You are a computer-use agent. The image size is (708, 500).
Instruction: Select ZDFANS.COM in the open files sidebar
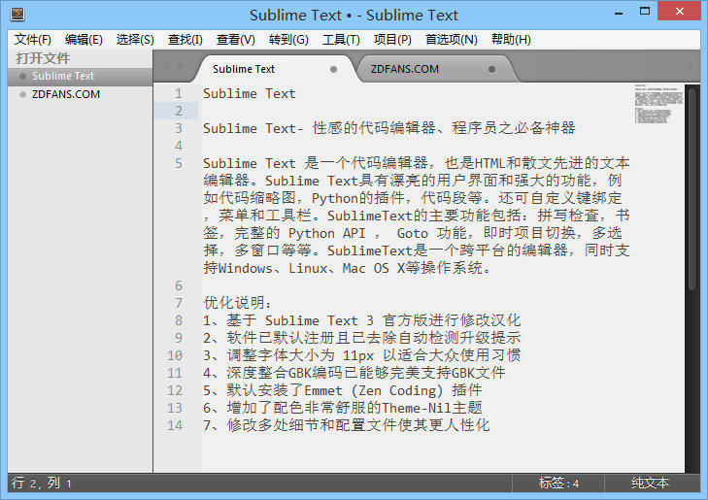[x=80, y=94]
